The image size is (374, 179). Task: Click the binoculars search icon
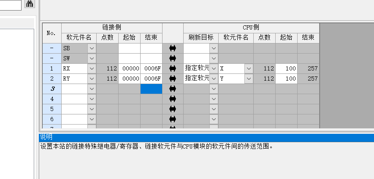pos(30,4)
